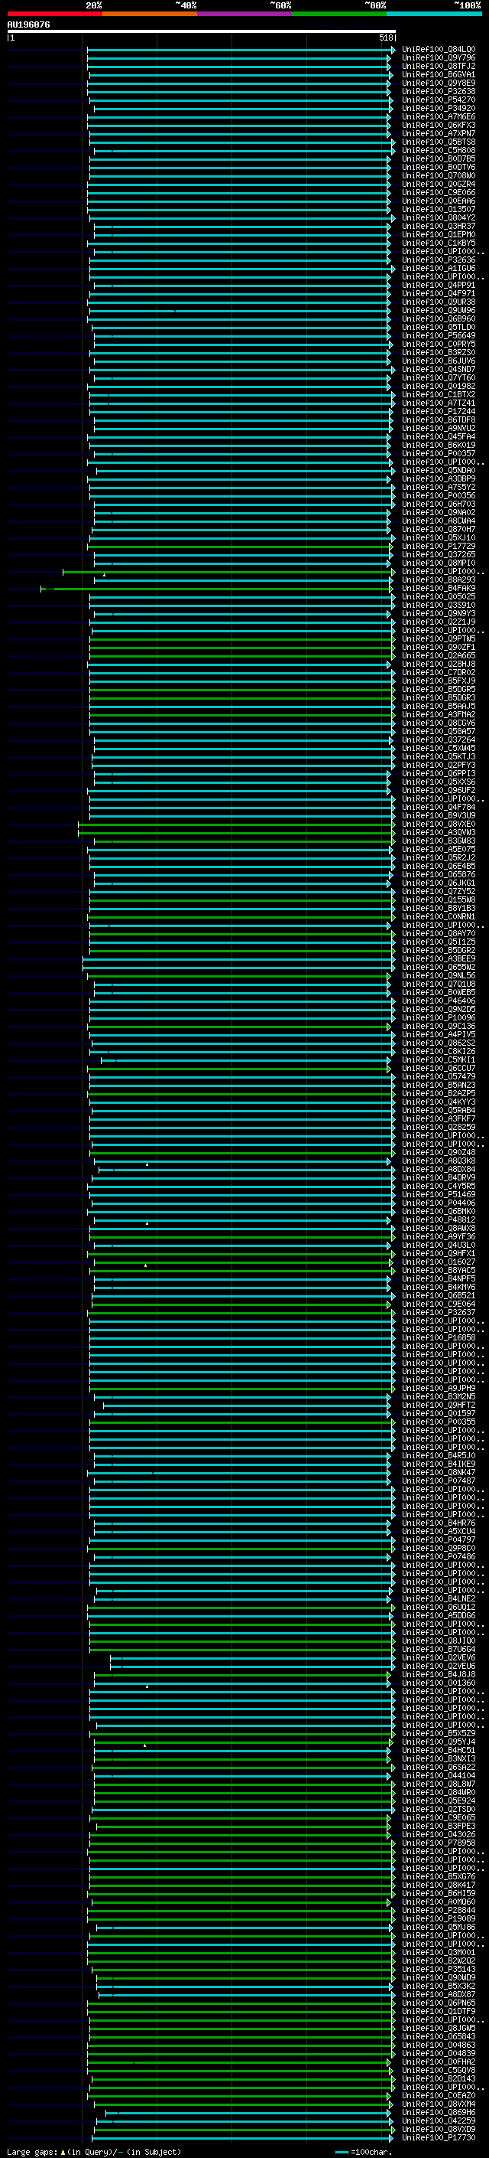The height and width of the screenshot is (2158, 489).
Task: Click subject label UniRef100_A1IGU6
Action: [x=439, y=268]
